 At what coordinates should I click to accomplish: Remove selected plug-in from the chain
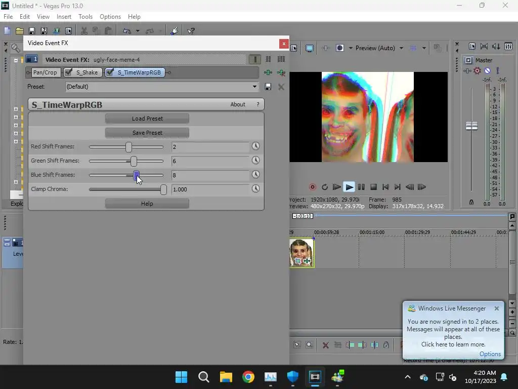pos(281,72)
